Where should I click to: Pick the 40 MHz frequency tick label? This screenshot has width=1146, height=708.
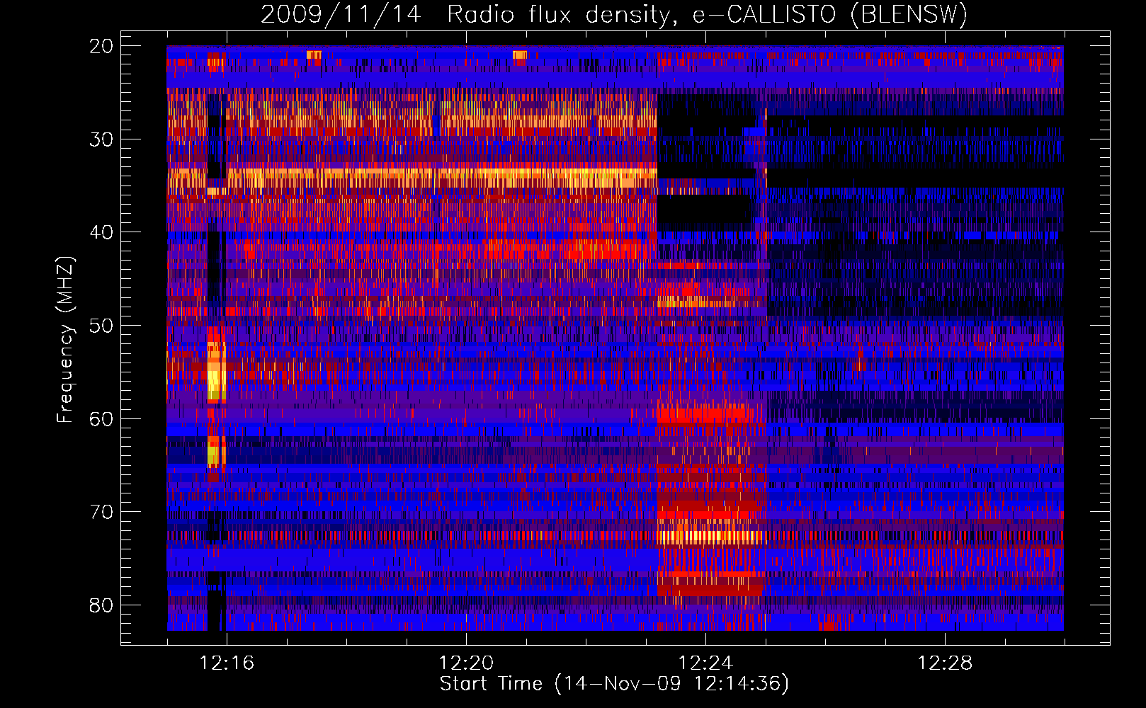(x=102, y=232)
